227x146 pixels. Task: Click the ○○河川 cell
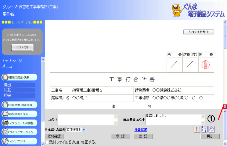tap(102, 98)
